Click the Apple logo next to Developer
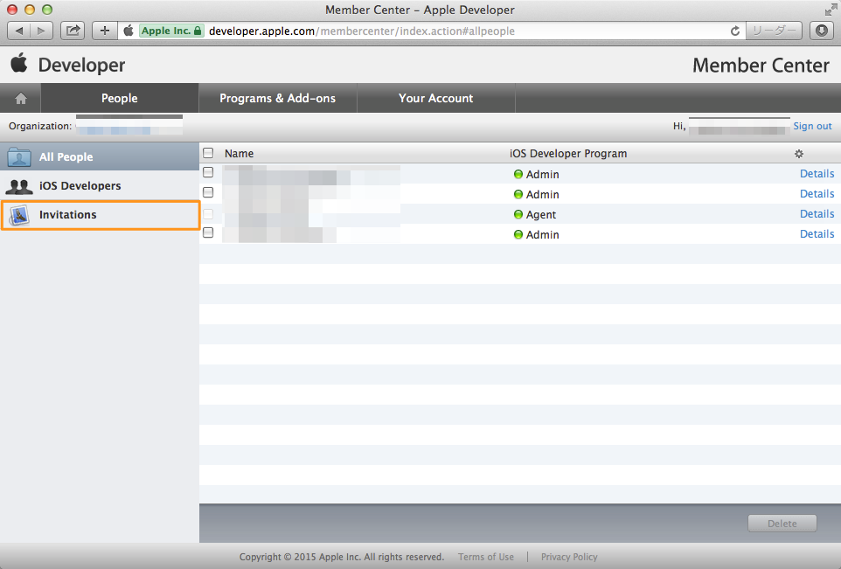The image size is (841, 569). 20,65
